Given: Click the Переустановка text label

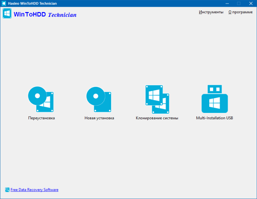Looking at the screenshot, I should pos(41,119).
